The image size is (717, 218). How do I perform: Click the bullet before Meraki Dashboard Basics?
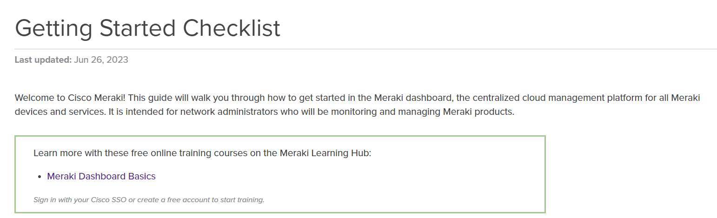coord(40,177)
